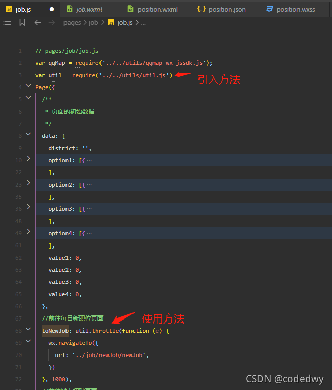The height and width of the screenshot is (390, 332).
Task: Click 'throttle' method name on line 68
Action: pyautogui.click(x=106, y=331)
